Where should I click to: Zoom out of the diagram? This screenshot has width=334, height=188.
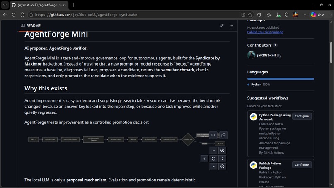pyautogui.click(x=223, y=166)
